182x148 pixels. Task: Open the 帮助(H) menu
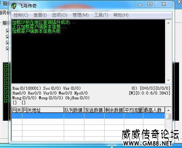tap(121, 15)
